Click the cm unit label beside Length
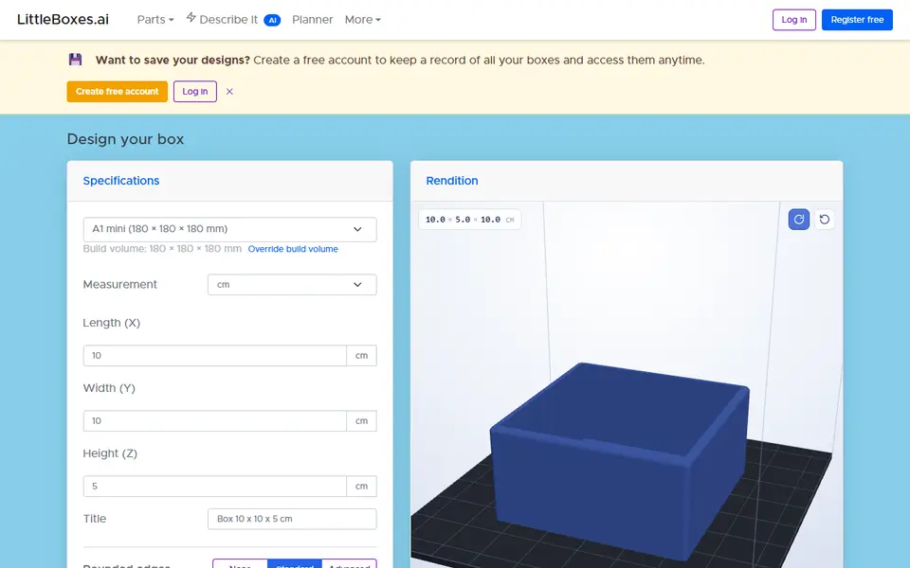 (361, 355)
